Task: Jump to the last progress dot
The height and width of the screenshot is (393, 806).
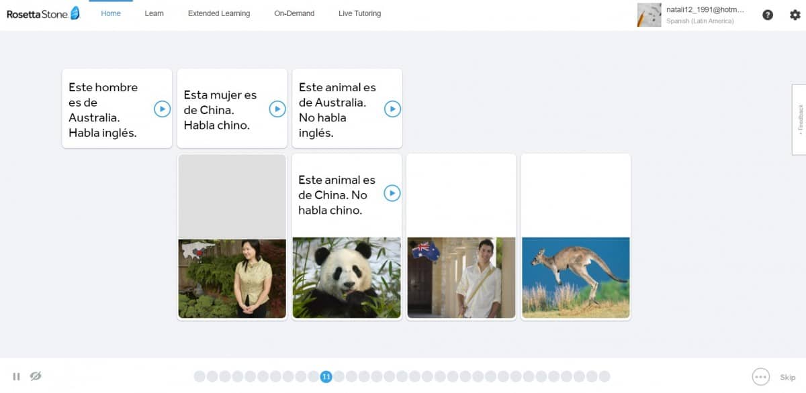Action: (604, 377)
